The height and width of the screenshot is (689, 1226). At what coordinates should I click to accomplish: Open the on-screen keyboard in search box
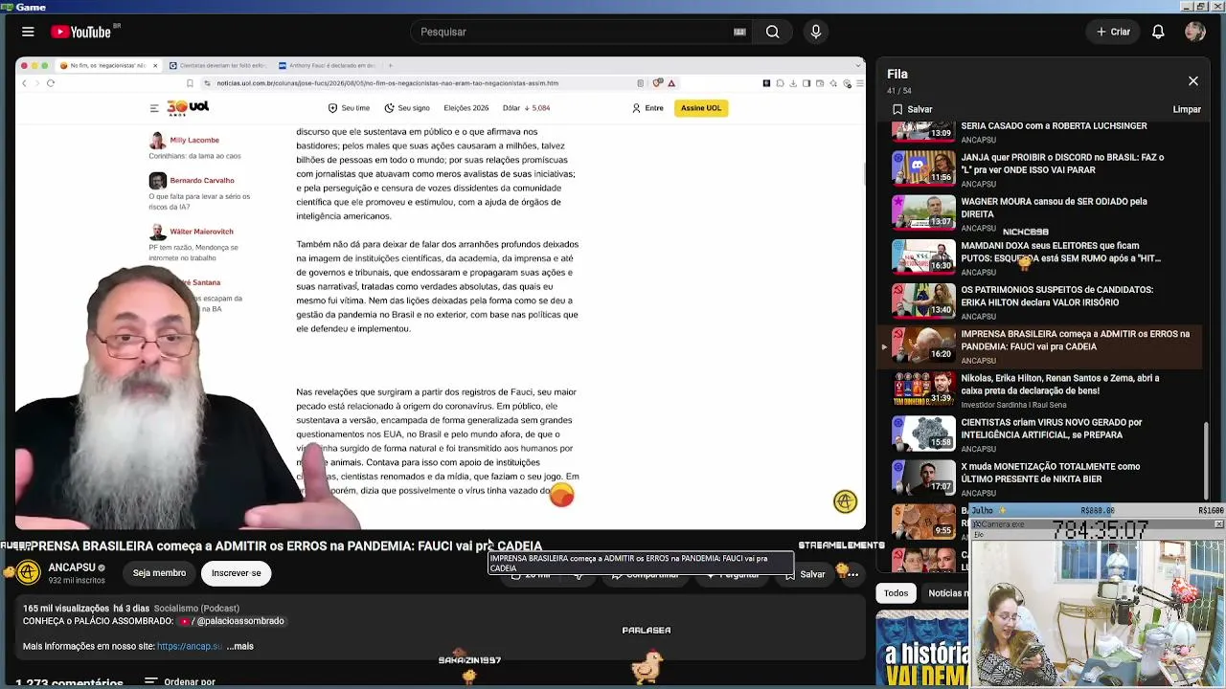739,32
